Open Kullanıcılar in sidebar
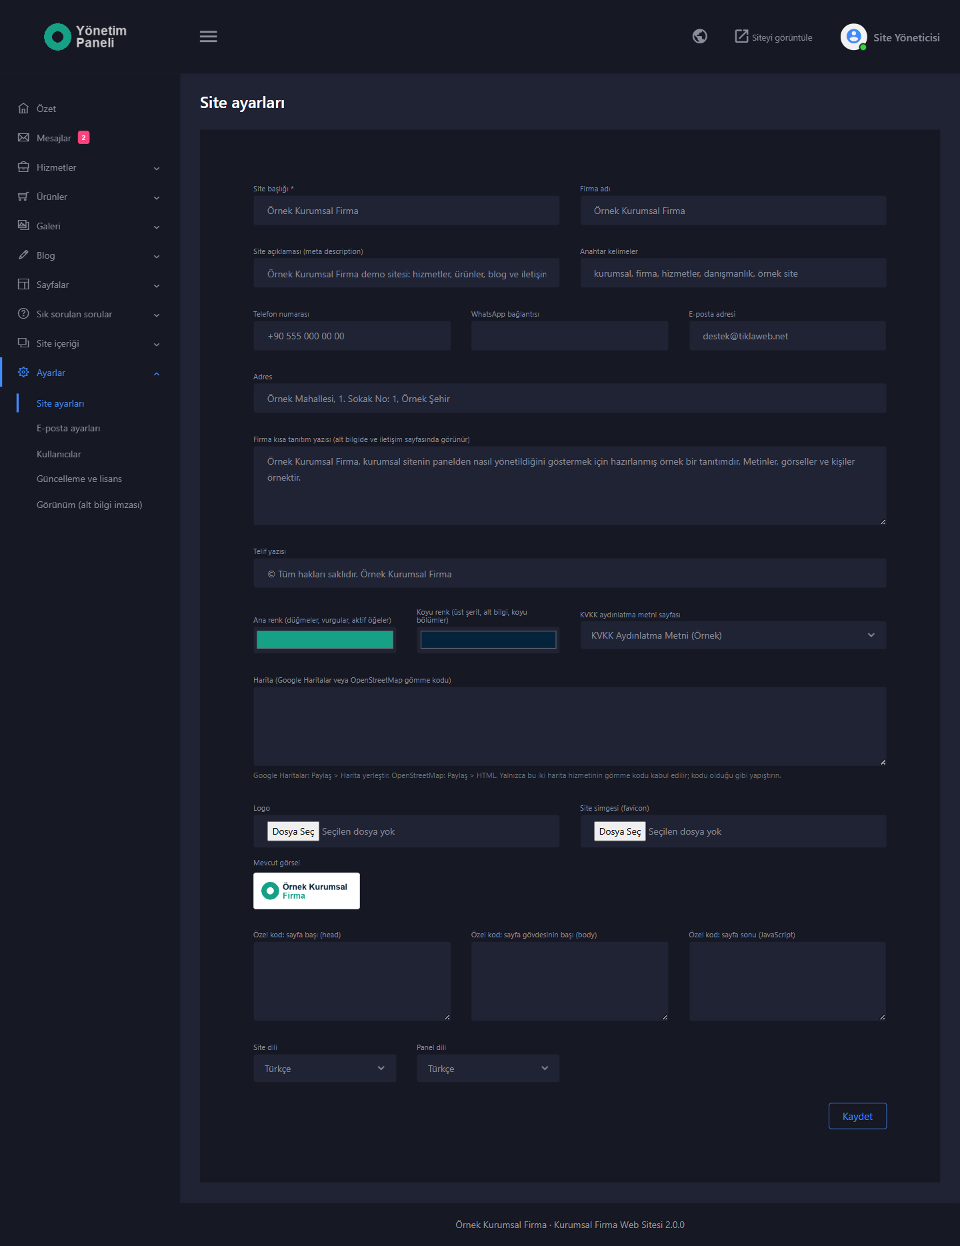Viewport: 960px width, 1246px height. pos(59,454)
